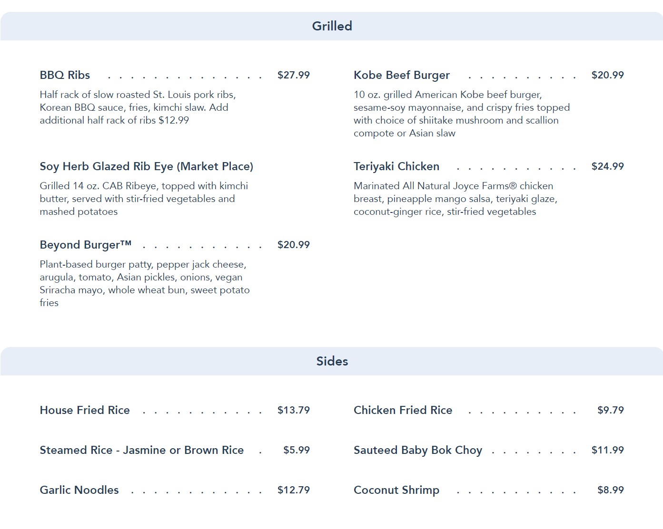The height and width of the screenshot is (529, 663).
Task: Click Soy Herb Glazed Rib Eye title
Action: [x=146, y=166]
